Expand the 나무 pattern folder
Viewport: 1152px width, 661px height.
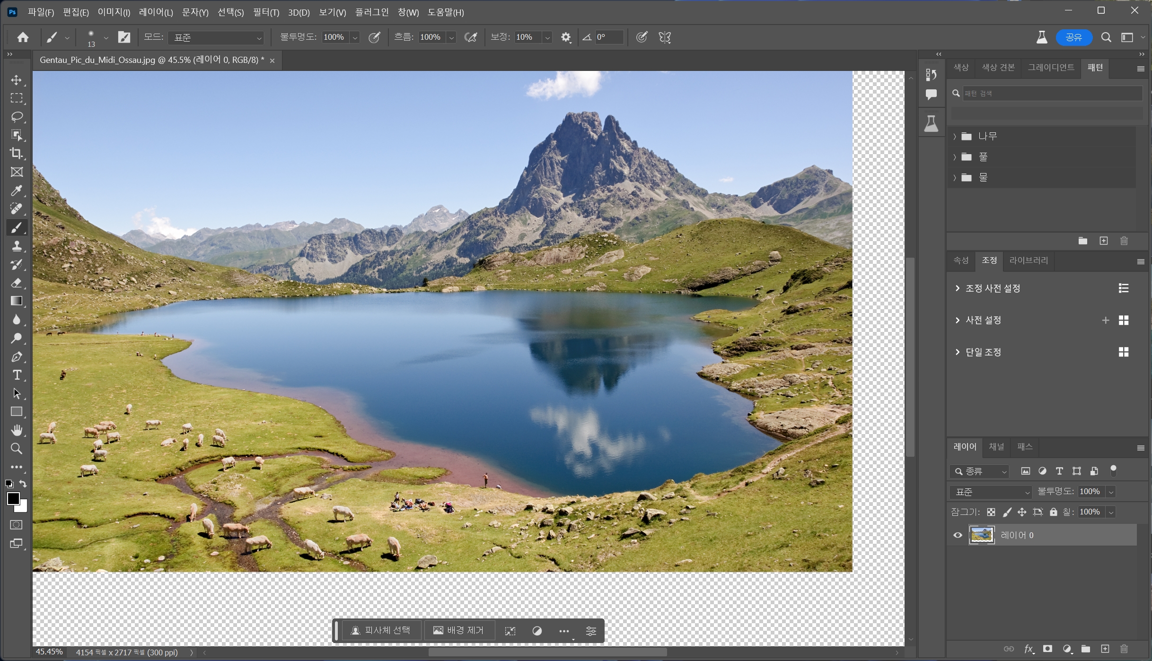[955, 137]
